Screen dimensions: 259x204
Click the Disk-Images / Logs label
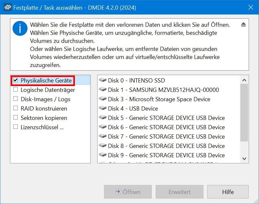(46, 99)
